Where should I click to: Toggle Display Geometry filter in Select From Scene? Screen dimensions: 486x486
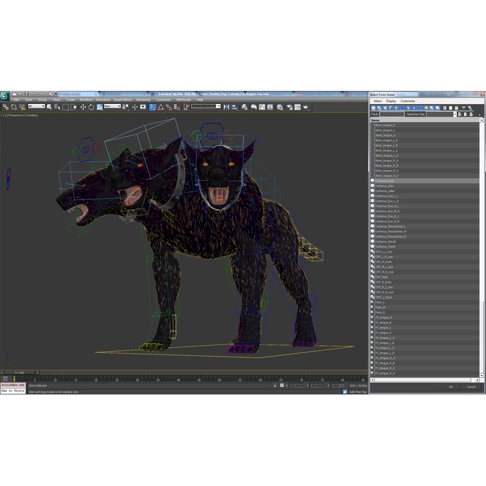(x=374, y=108)
